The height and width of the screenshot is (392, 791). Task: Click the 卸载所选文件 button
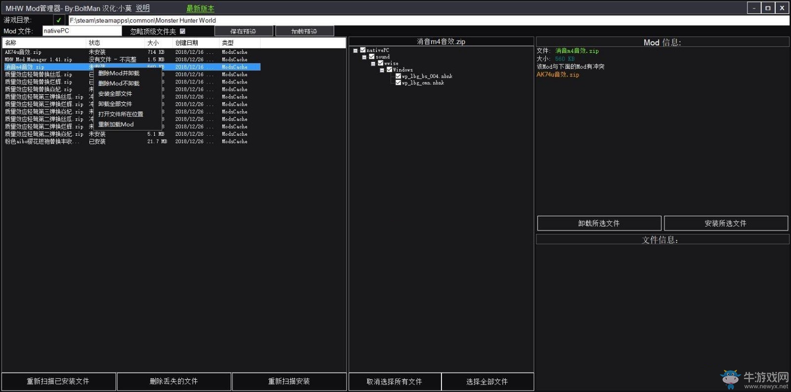pyautogui.click(x=599, y=223)
